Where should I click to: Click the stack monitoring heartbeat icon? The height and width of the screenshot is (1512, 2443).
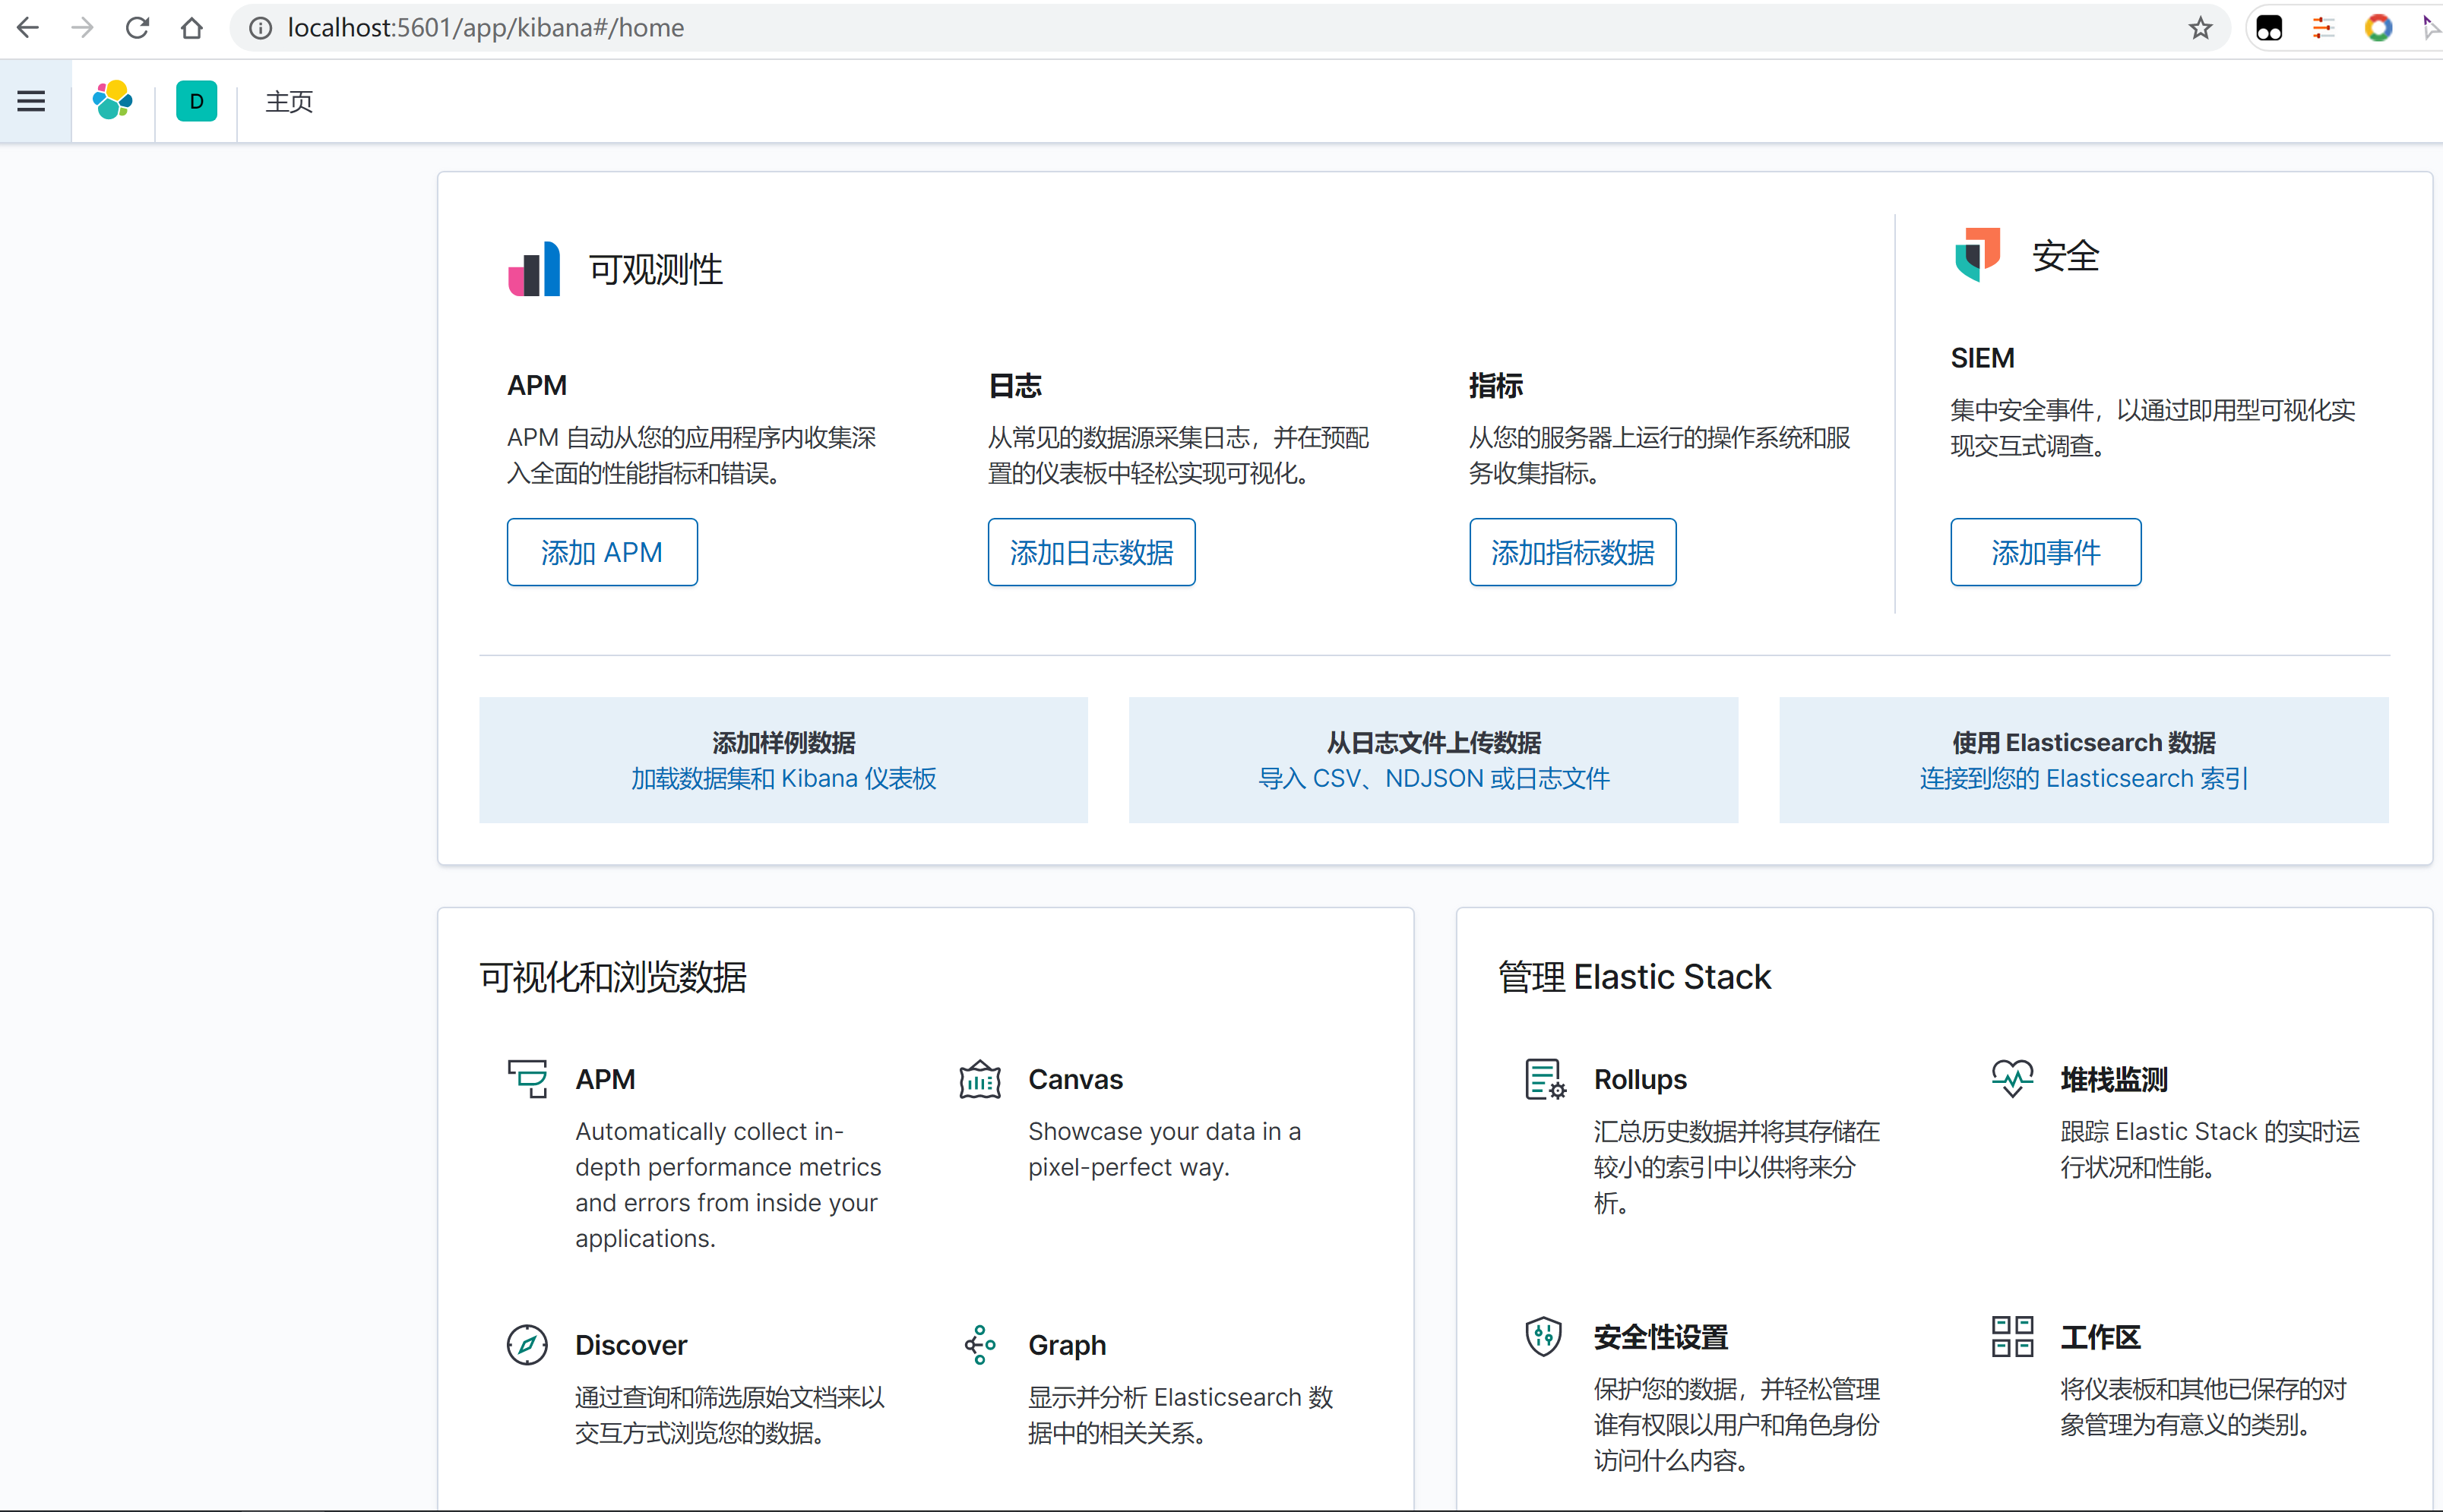click(x=2012, y=1079)
